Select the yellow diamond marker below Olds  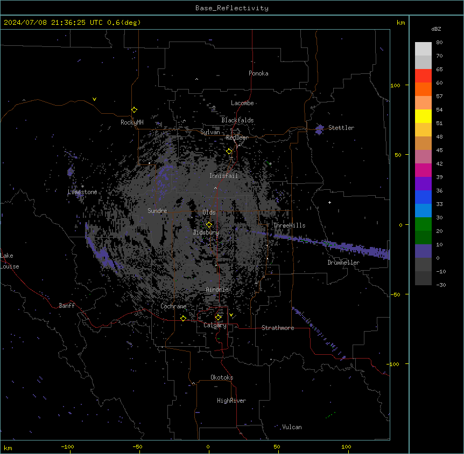tap(209, 224)
